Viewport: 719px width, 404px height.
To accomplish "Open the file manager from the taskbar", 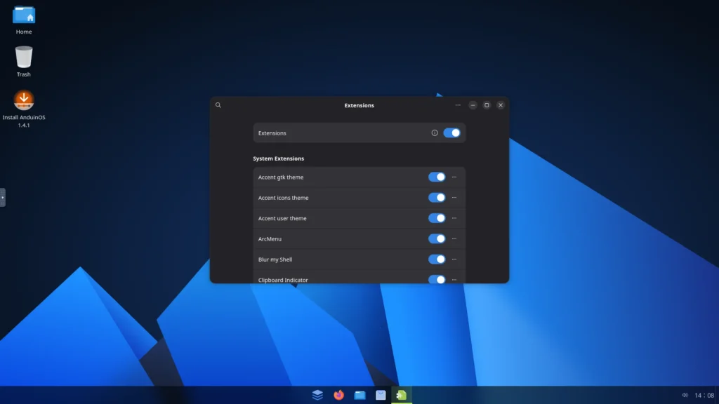I will pos(360,395).
